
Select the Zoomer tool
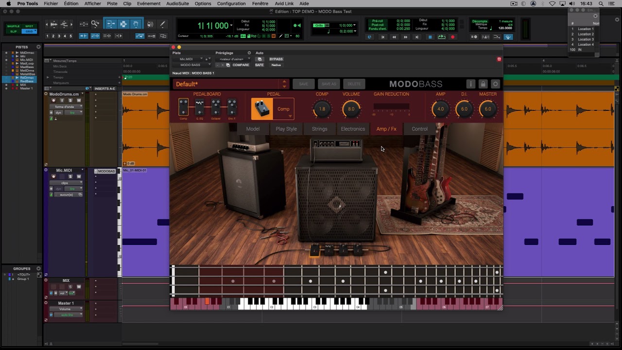click(x=95, y=24)
